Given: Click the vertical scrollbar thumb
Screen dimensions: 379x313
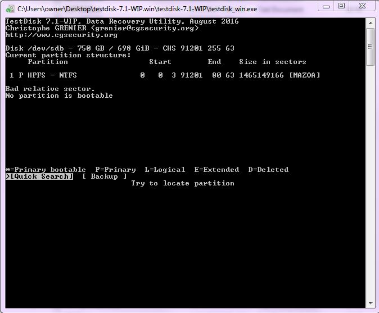Looking at the screenshot, I should 371,47.
